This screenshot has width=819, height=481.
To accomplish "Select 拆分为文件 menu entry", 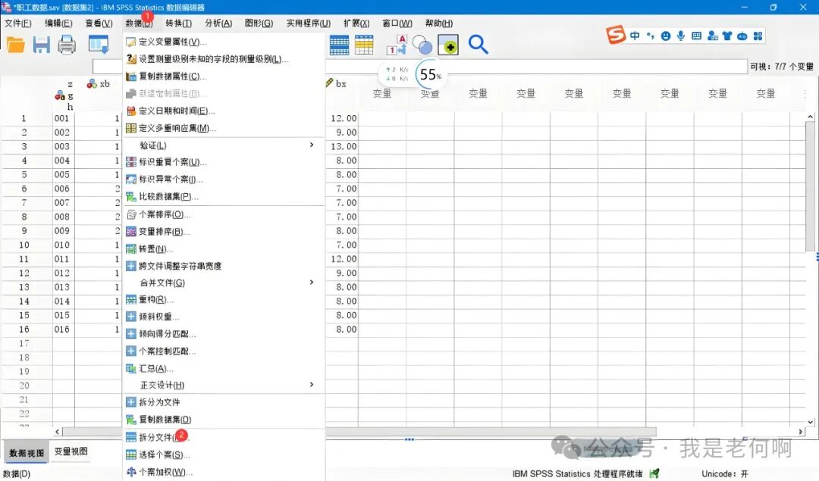I will point(224,402).
